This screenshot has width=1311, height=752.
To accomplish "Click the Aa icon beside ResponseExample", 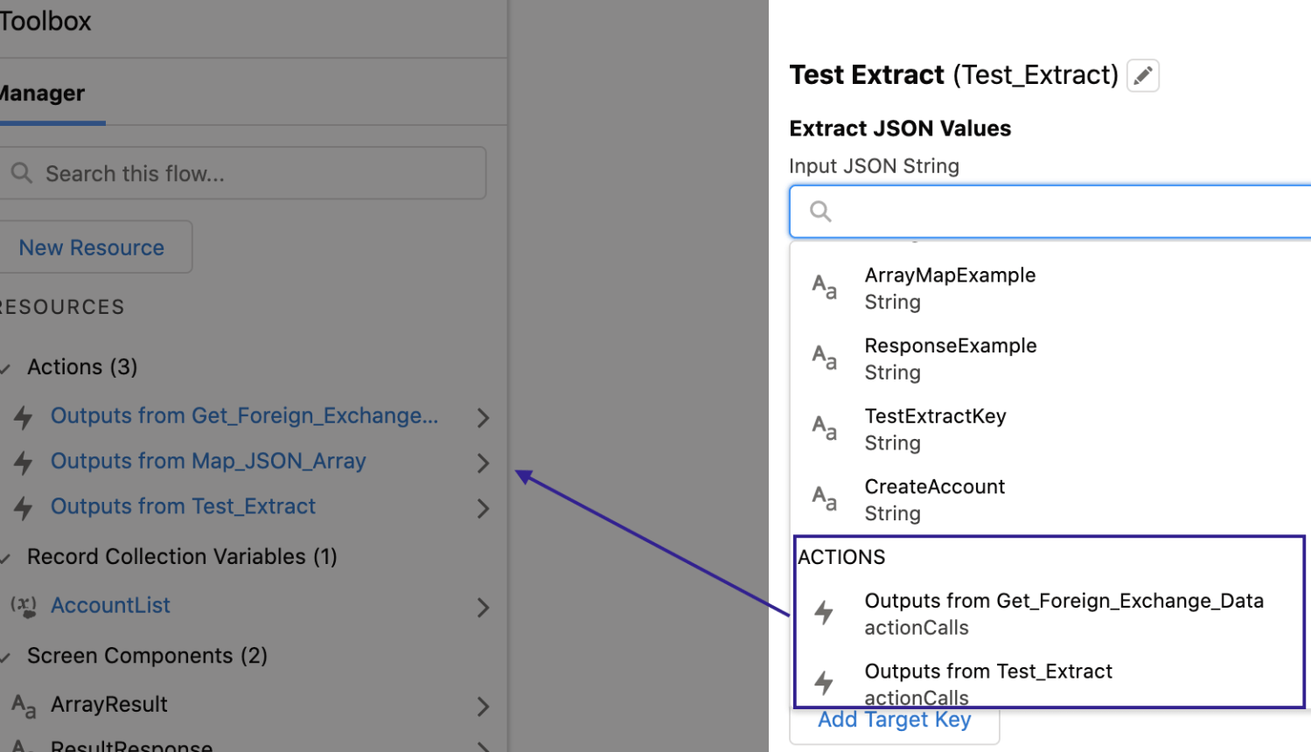I will (825, 358).
